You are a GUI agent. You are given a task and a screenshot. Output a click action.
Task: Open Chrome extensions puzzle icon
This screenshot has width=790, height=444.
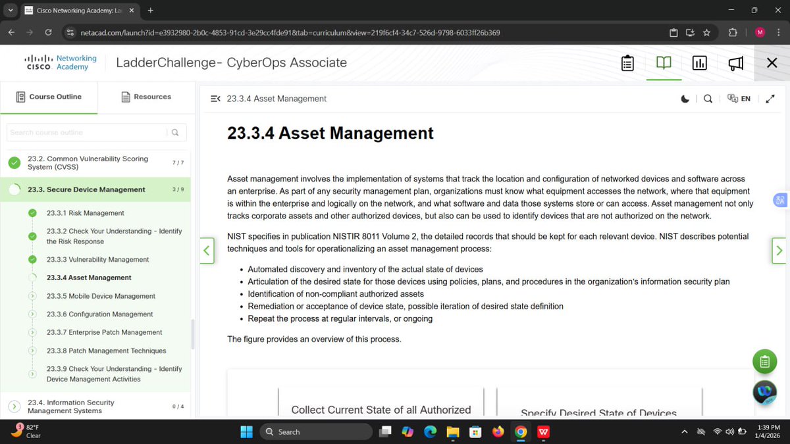[x=733, y=32]
